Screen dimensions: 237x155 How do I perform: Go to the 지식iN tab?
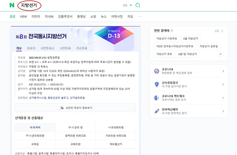click(x=49, y=16)
